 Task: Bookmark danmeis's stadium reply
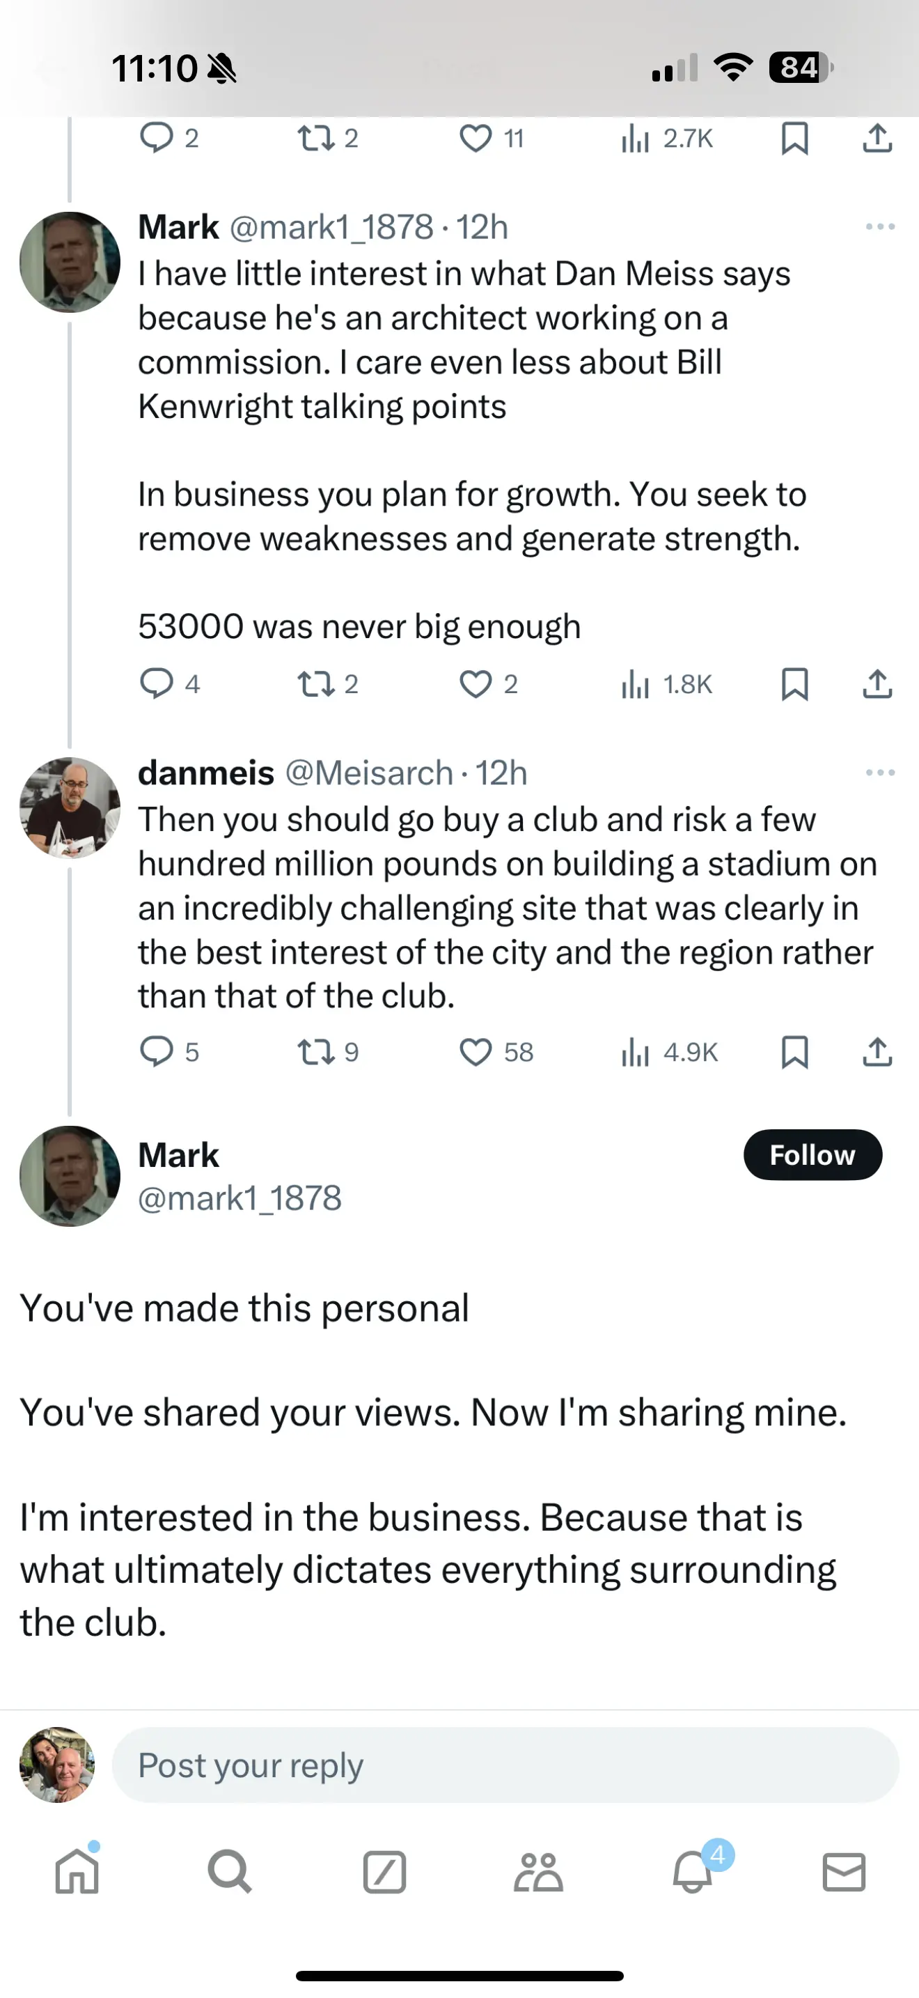(x=795, y=1052)
